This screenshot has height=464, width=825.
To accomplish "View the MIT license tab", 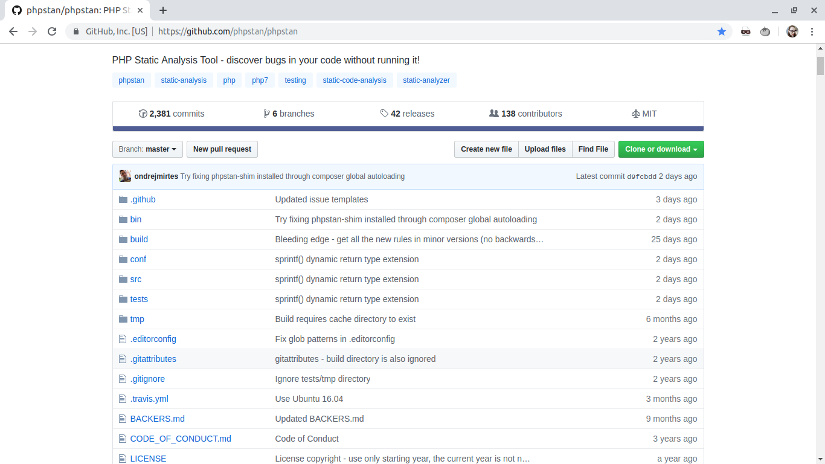I will [x=644, y=114].
